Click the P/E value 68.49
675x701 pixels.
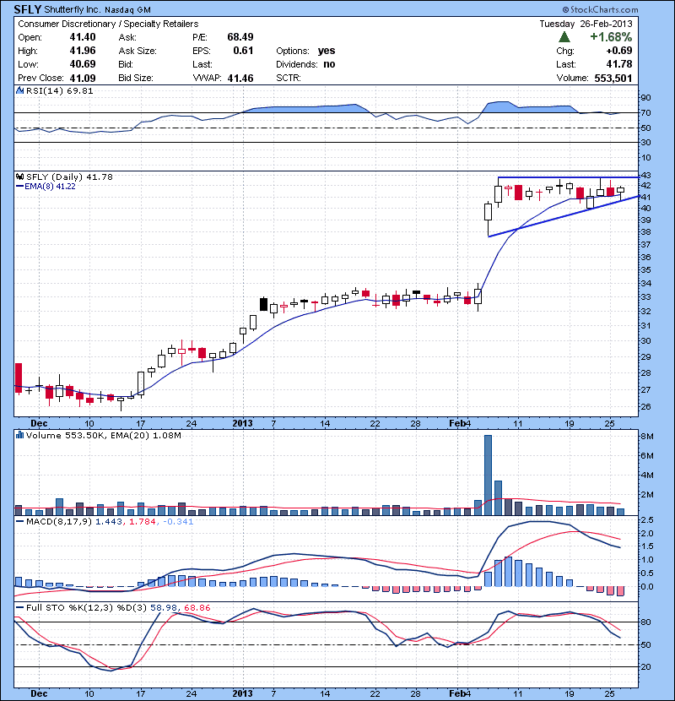pos(240,37)
